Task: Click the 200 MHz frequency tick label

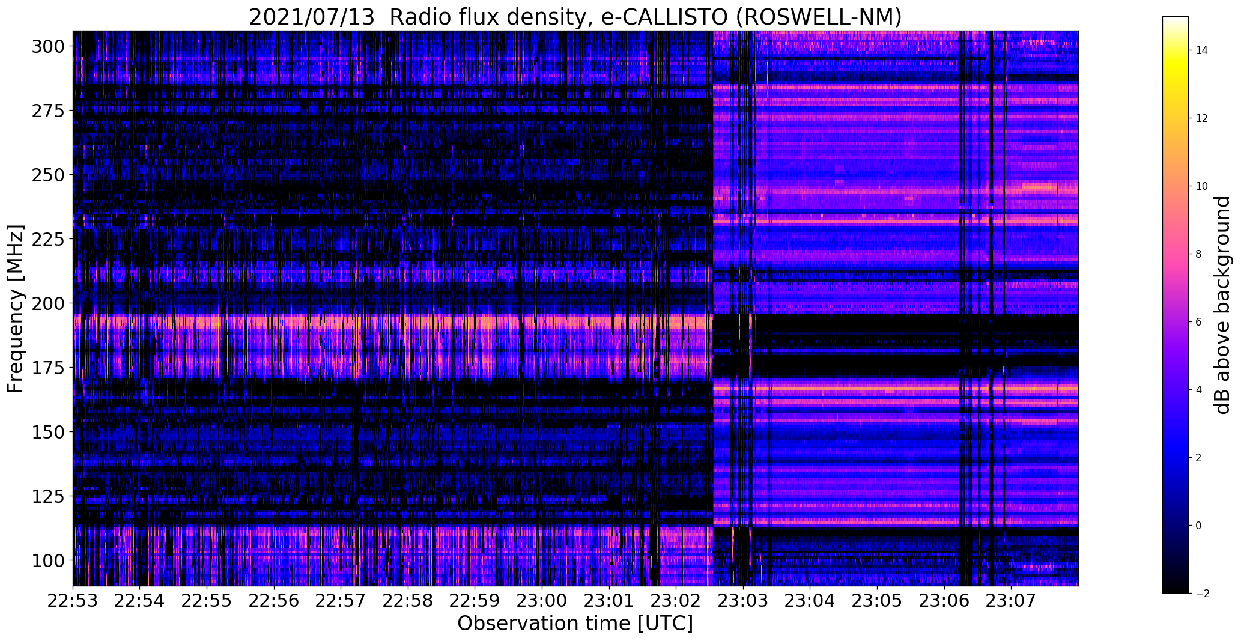Action: point(48,303)
